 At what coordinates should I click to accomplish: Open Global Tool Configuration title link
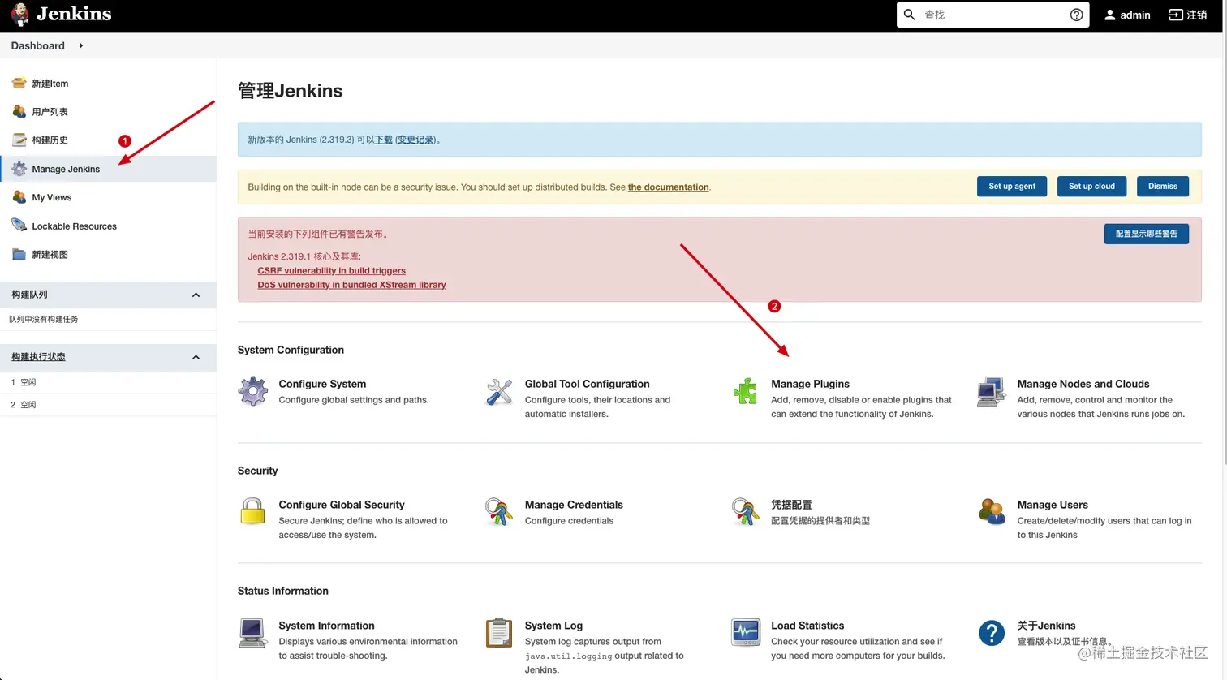pyautogui.click(x=587, y=384)
